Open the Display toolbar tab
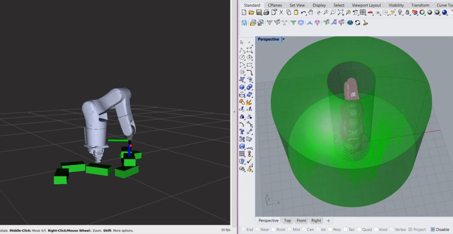Screen dimensions: 453x234 [x=319, y=5]
